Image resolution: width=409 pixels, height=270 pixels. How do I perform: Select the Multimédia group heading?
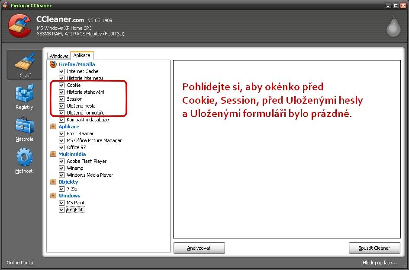point(72,154)
